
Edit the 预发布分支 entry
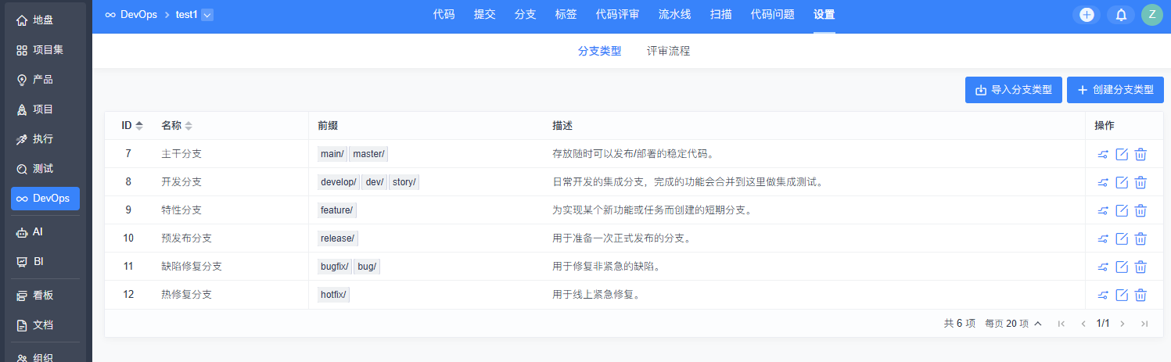(1122, 238)
